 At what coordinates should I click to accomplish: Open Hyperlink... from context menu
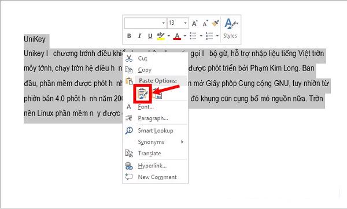[x=156, y=166]
